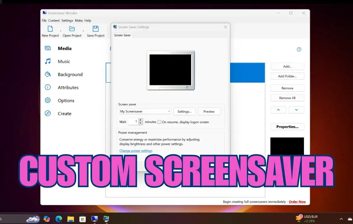Select the Media section icon in the sidebar
Image resolution: width=353 pixels, height=224 pixels.
[48, 48]
